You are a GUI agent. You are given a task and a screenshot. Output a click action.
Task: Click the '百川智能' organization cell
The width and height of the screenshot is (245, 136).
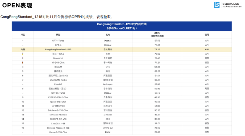pyautogui.click(x=108, y=110)
